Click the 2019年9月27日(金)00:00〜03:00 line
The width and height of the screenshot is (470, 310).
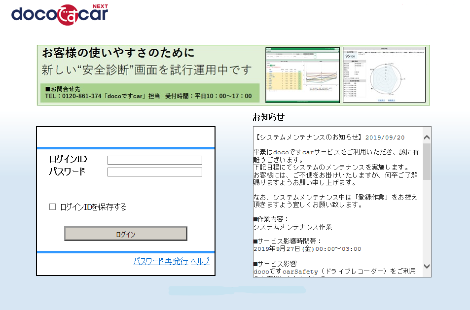pos(307,249)
